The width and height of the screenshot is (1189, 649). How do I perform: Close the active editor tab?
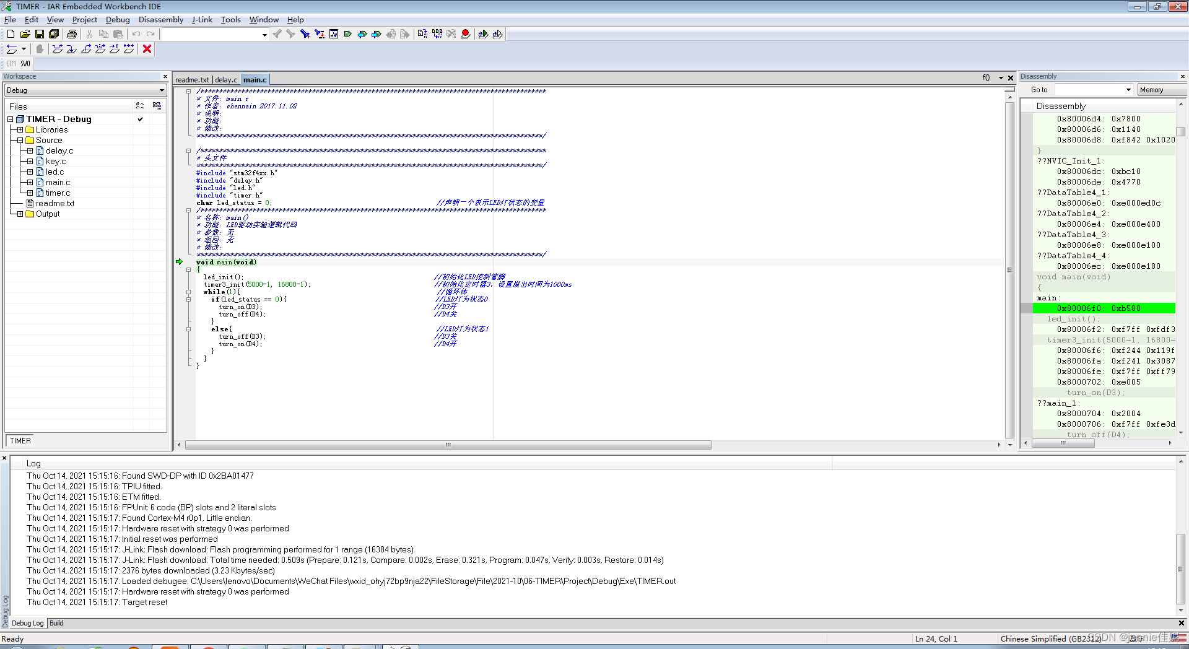[1011, 78]
